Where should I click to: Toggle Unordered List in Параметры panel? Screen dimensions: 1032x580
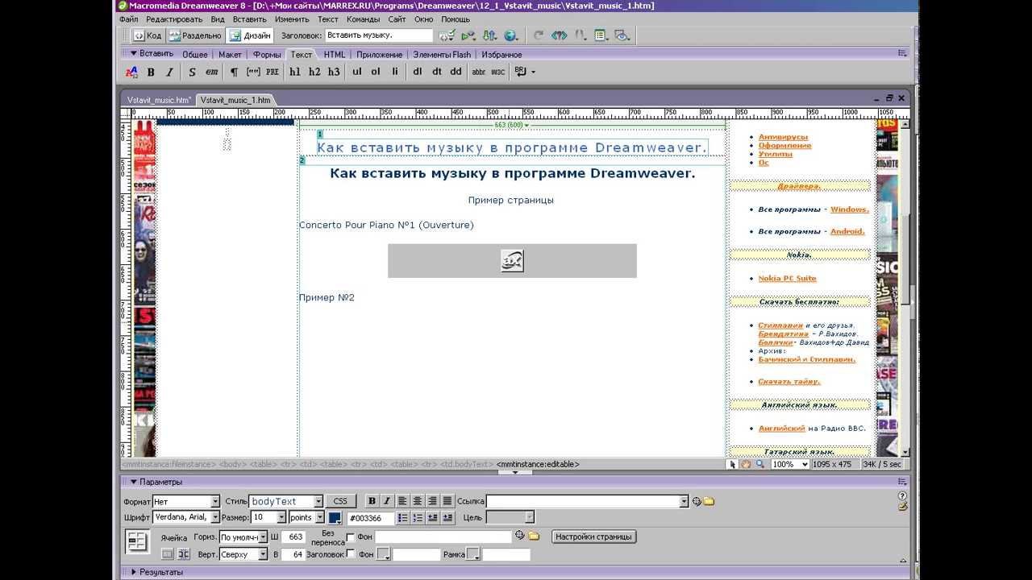point(402,517)
